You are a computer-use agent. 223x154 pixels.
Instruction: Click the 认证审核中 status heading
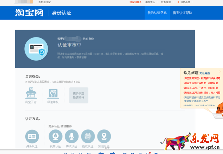pos(70,45)
